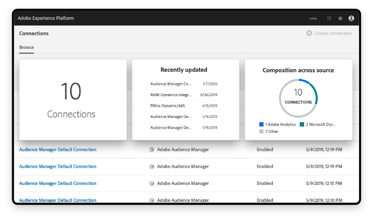Click Enabled status in 12:10 PM row

click(265, 200)
